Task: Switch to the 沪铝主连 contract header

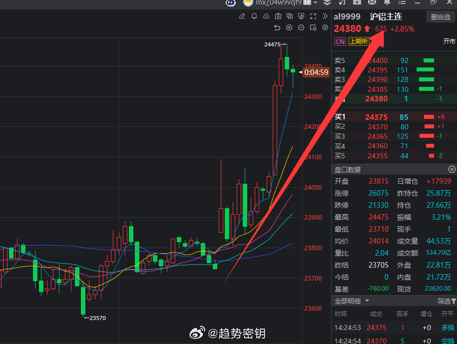Action: pyautogui.click(x=385, y=16)
